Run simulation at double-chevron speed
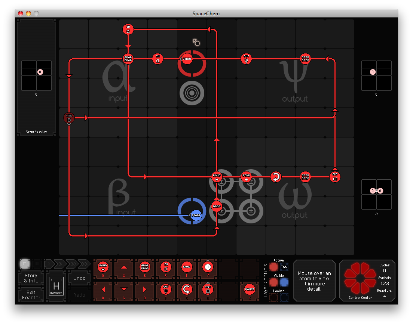Viewport: 413px width, 325px height. coord(60,264)
